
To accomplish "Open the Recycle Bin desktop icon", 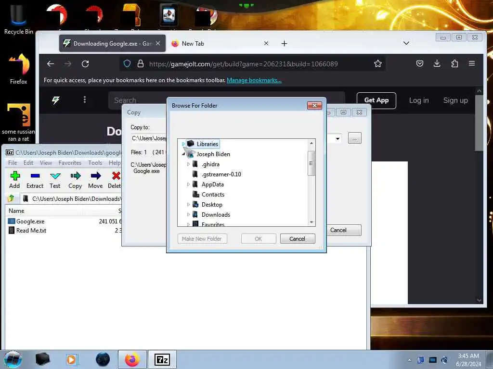I will coord(19,19).
